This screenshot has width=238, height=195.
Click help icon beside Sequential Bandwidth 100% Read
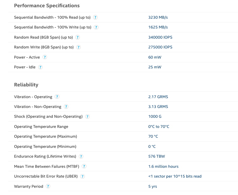pos(95,17)
